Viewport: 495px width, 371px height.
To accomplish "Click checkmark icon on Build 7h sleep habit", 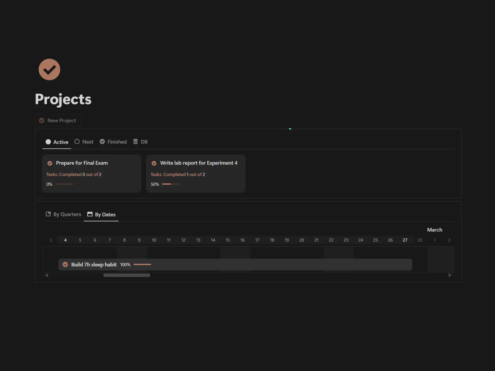I will pyautogui.click(x=65, y=264).
